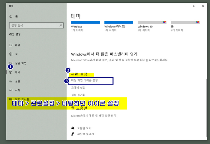The height and width of the screenshot is (144, 210).
Task: Apply the 꽃 theme thumbnail
Action: point(185,22)
